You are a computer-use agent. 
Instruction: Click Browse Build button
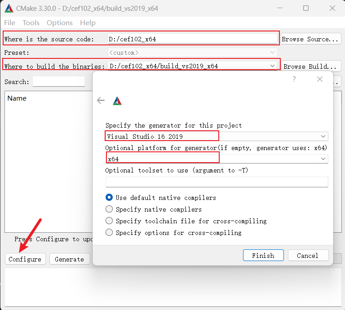[x=311, y=66]
